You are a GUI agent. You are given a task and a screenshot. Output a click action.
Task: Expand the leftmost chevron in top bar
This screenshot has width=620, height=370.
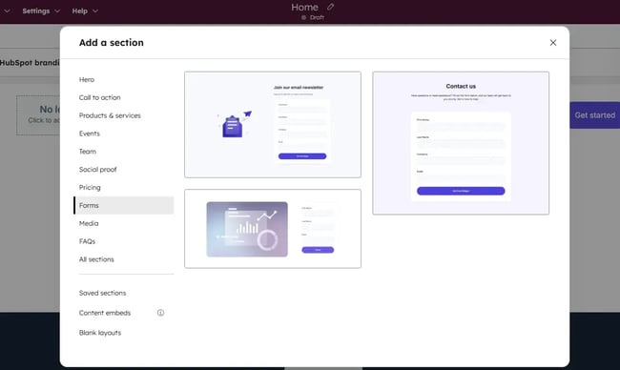(7, 10)
